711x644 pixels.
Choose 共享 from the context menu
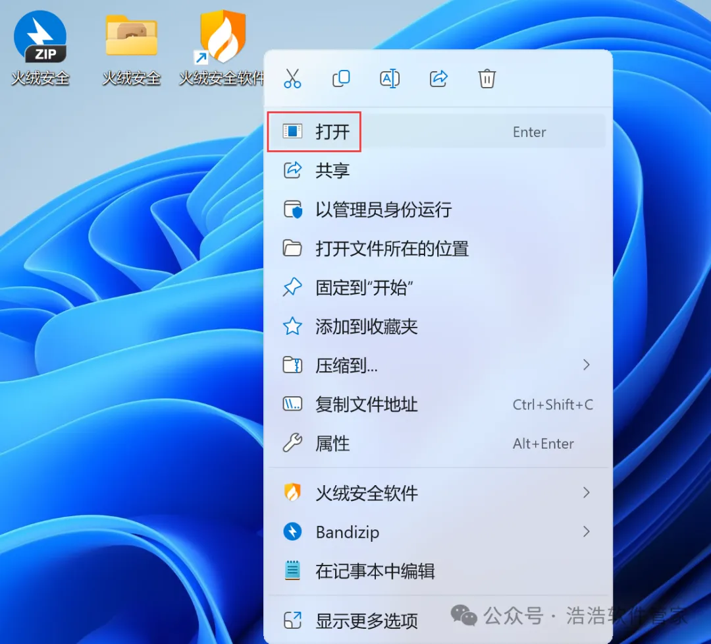click(x=438, y=170)
